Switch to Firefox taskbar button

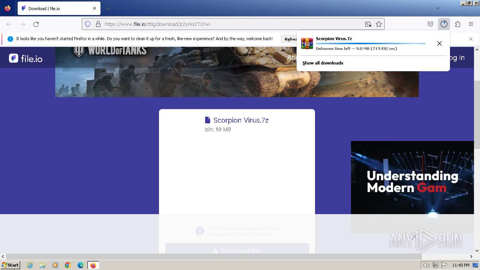[x=93, y=265]
